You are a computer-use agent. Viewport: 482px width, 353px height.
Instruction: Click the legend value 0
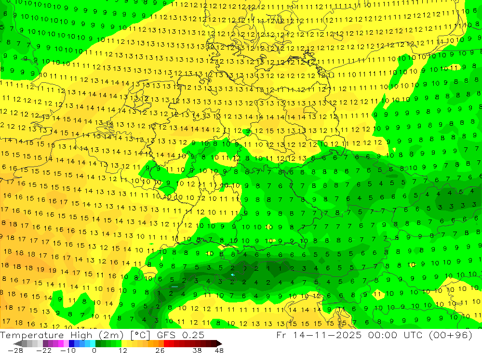pos(94,351)
